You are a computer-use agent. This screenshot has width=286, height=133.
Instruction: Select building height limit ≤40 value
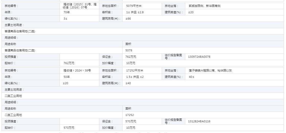pyautogui.click(x=128, y=83)
